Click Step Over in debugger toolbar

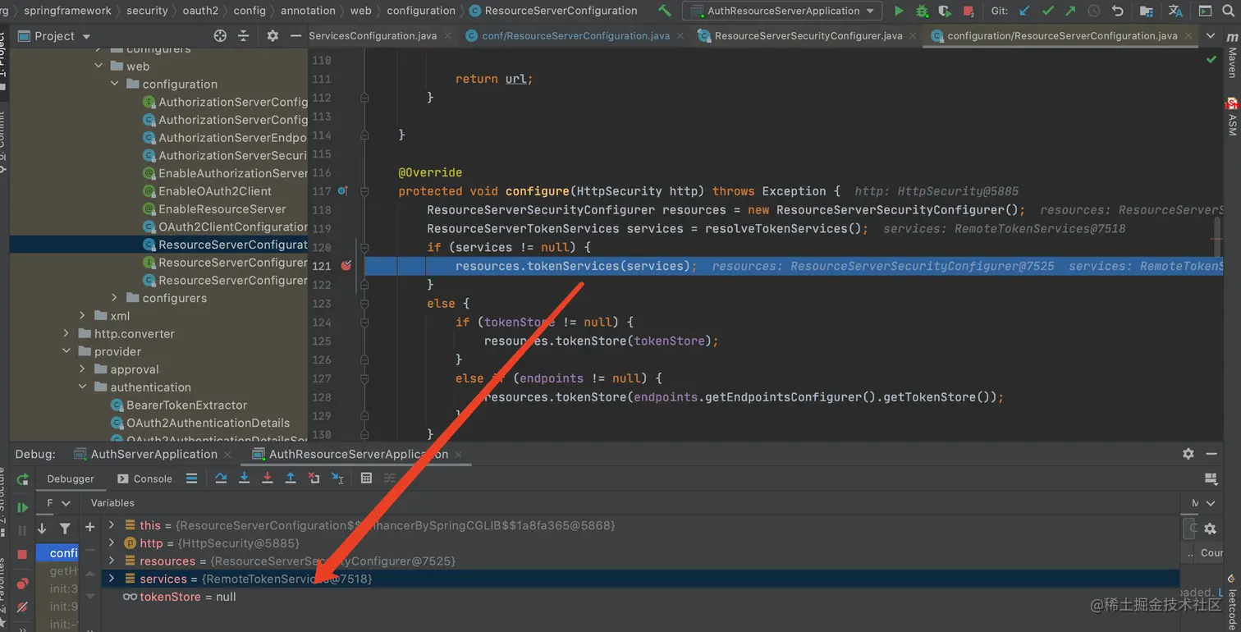click(x=221, y=478)
